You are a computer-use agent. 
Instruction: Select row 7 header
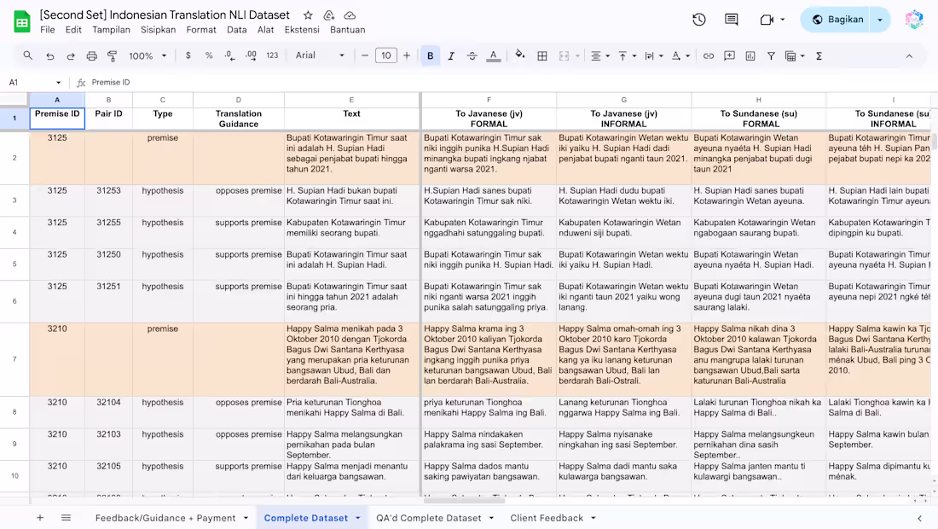tap(14, 359)
